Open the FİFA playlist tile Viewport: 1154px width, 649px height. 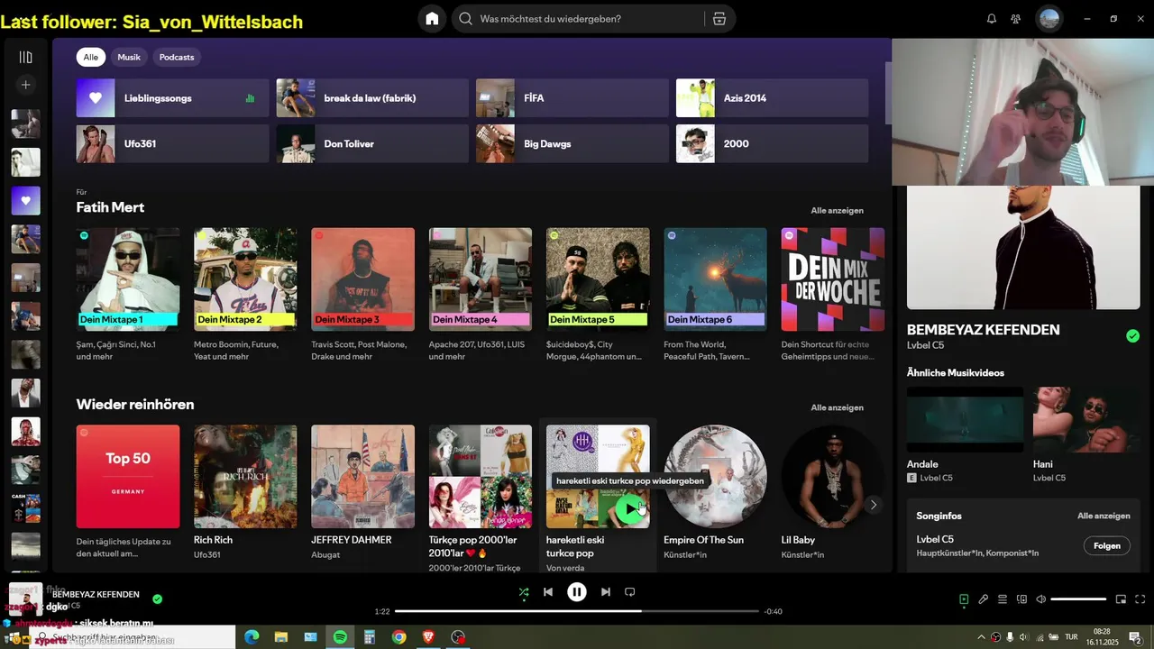point(572,98)
